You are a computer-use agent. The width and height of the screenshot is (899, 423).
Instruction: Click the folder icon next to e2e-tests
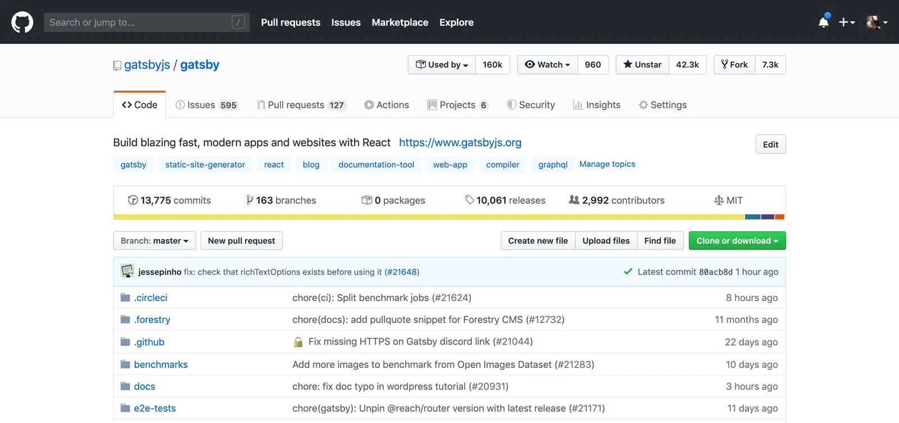tap(125, 408)
